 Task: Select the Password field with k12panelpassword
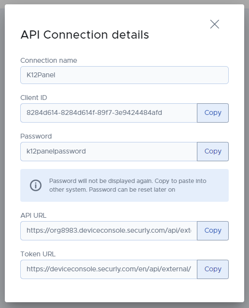click(109, 152)
